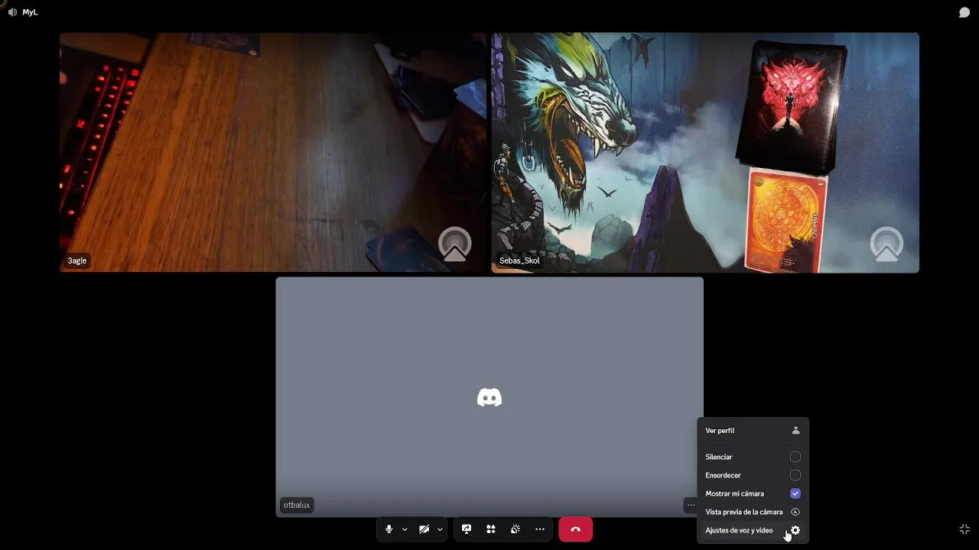Click the otbalux name label
This screenshot has height=550, width=979.
(297, 505)
